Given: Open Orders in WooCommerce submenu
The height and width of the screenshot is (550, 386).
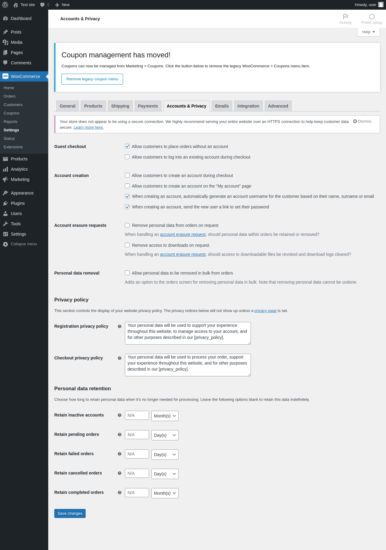Looking at the screenshot, I should [x=24, y=96].
